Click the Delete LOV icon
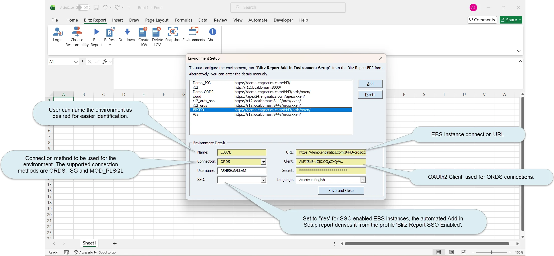 coord(157,32)
